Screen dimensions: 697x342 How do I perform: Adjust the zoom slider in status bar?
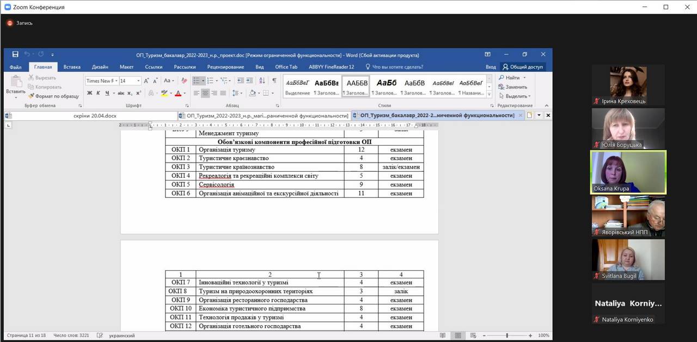click(507, 335)
